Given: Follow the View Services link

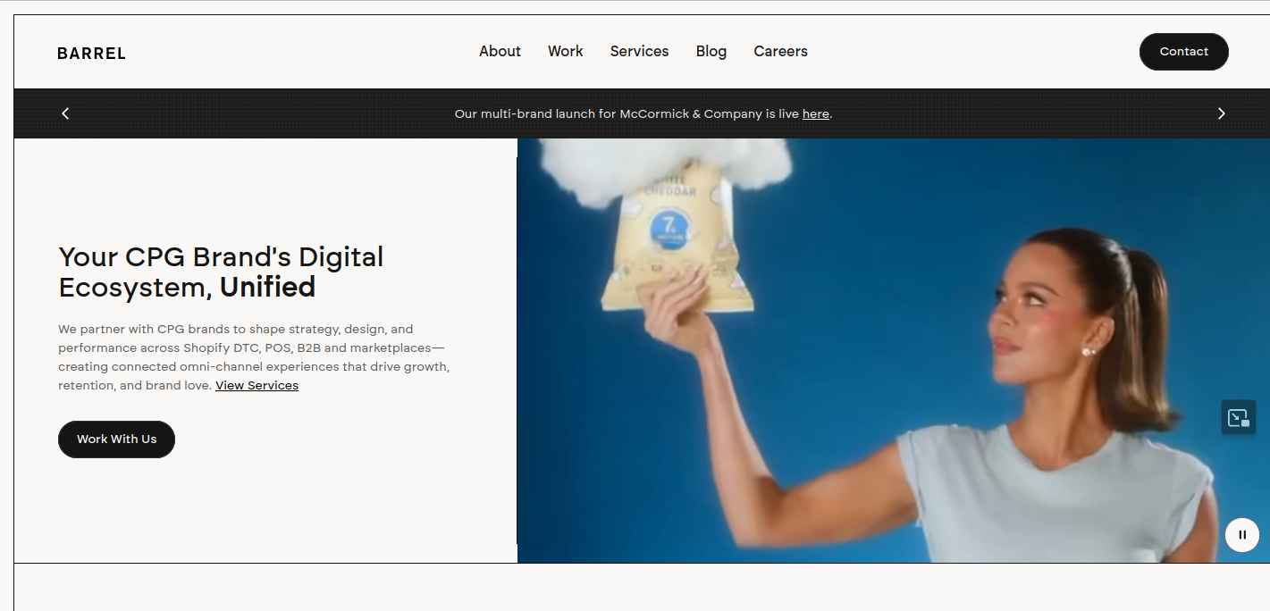Looking at the screenshot, I should (x=257, y=386).
